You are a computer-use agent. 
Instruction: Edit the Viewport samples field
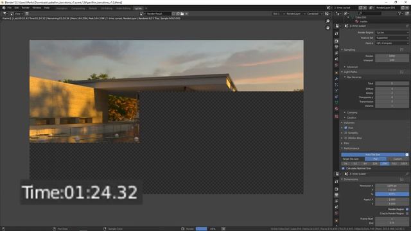pos(392,60)
